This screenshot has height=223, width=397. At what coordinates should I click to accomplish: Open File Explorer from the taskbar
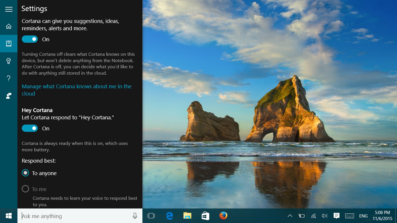click(x=187, y=216)
